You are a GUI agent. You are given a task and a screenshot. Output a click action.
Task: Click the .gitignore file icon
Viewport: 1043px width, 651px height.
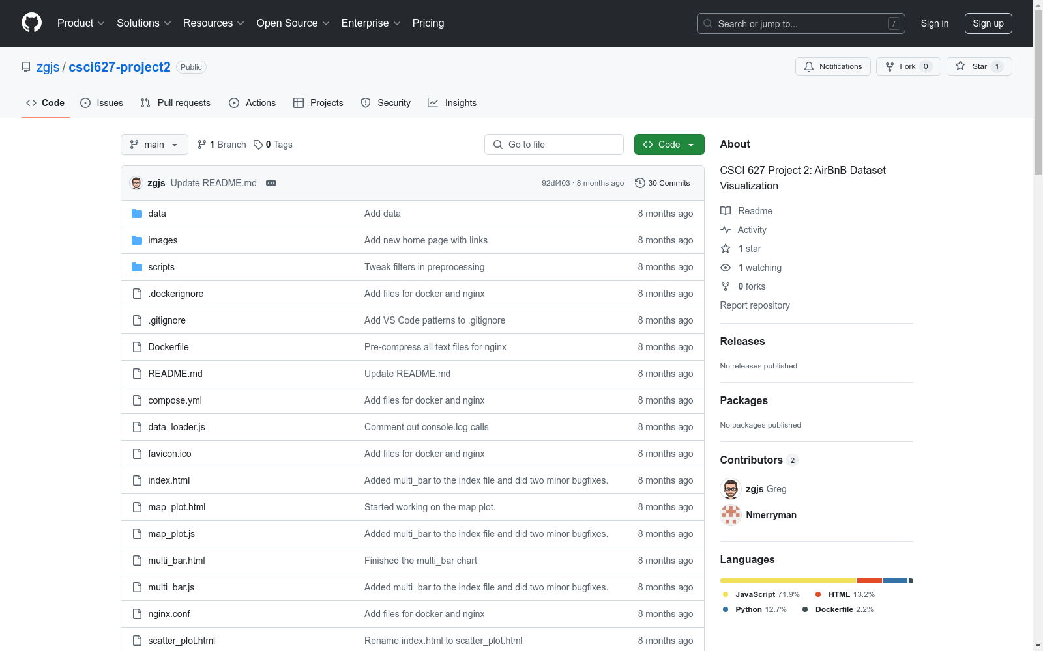click(x=137, y=320)
